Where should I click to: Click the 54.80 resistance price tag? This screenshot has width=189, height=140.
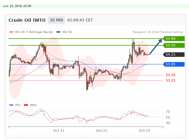(174, 39)
